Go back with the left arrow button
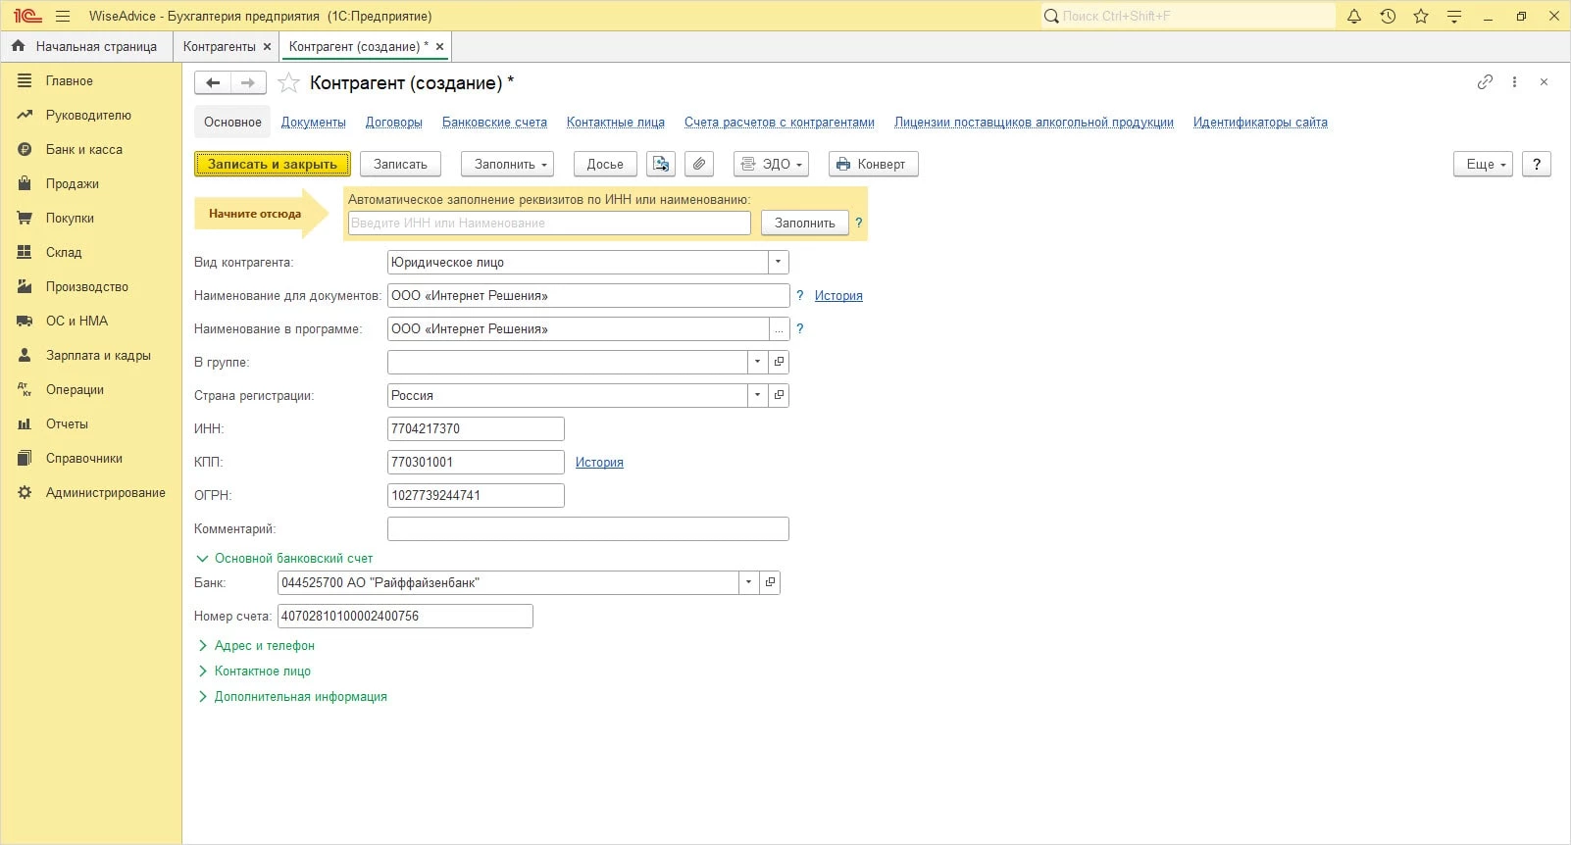Screen dimensions: 1571x845 [x=213, y=83]
